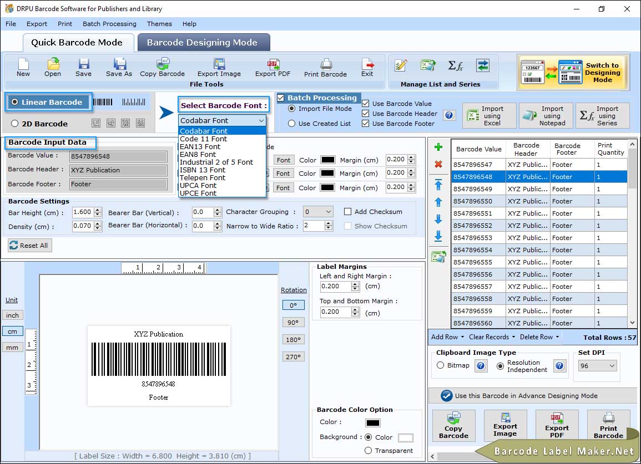This screenshot has width=641, height=464.
Task: Switch to Barcode Designing Mode tab
Action: tap(203, 43)
